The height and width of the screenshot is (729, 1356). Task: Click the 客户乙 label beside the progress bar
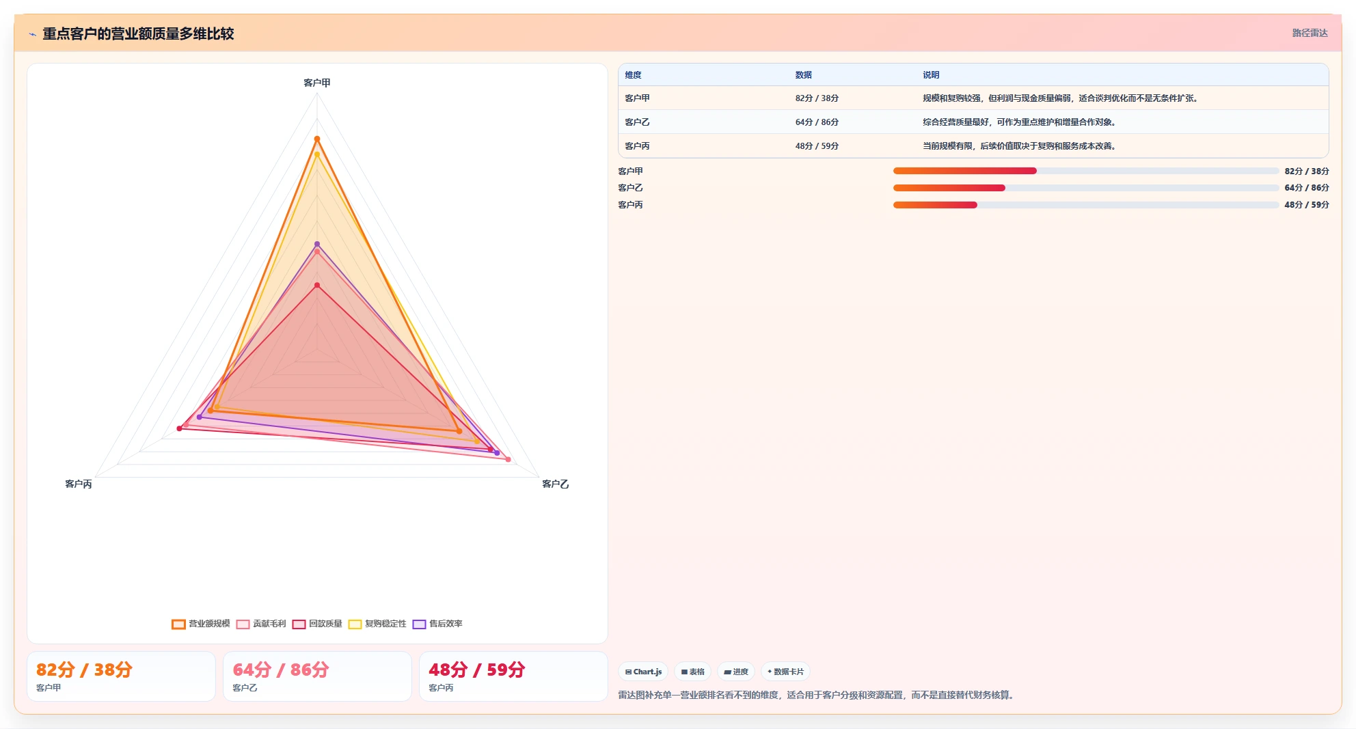click(x=630, y=188)
